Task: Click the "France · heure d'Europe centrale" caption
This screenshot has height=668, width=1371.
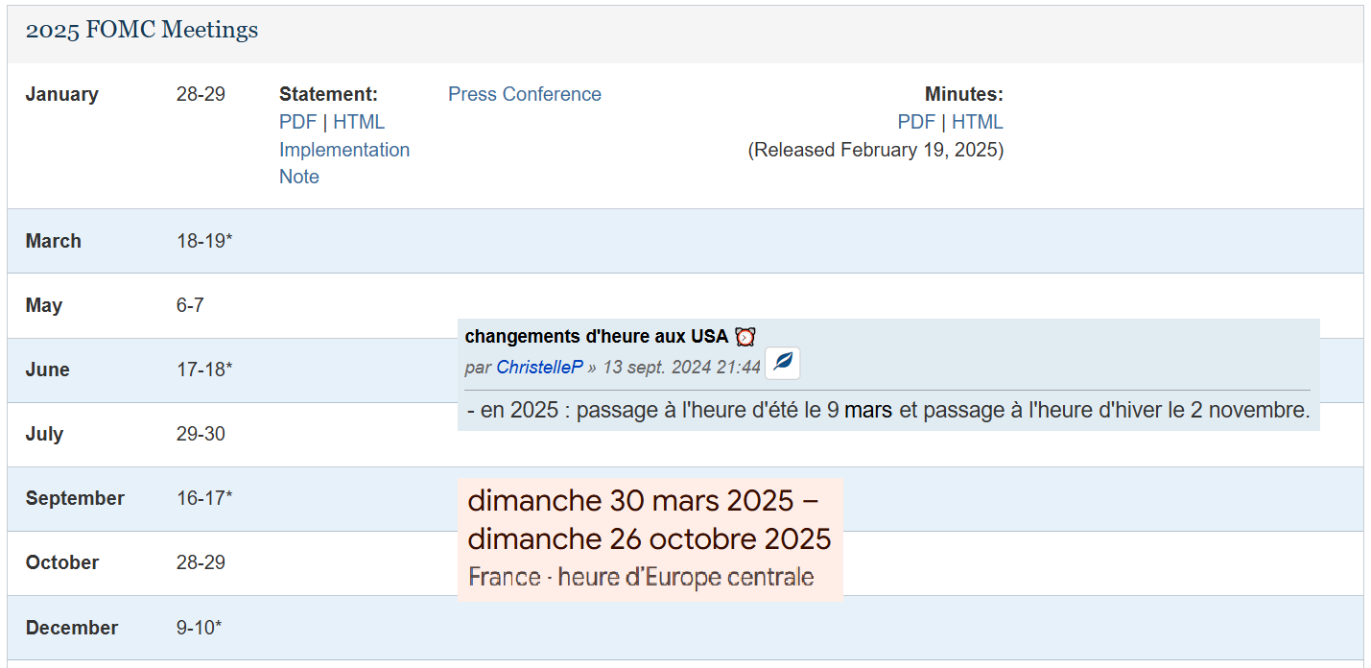Action: (641, 577)
